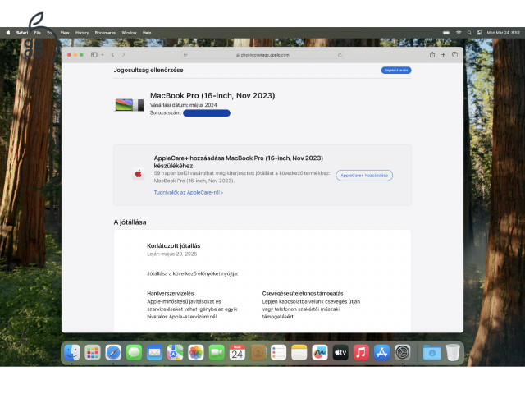Click the Csevegéses/telefonos támogatás heading
This screenshot has width=525, height=394.
pos(303,293)
